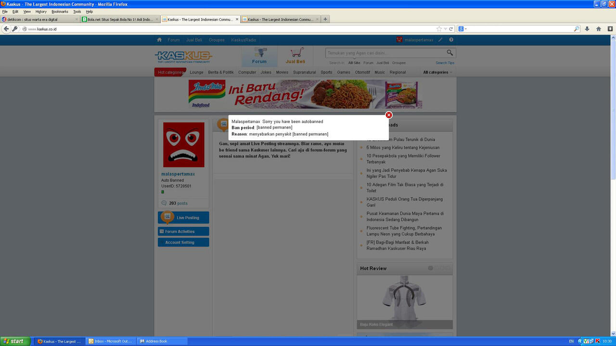This screenshot has height=346, width=616.
Task: Open Otomotif category
Action: (362, 73)
